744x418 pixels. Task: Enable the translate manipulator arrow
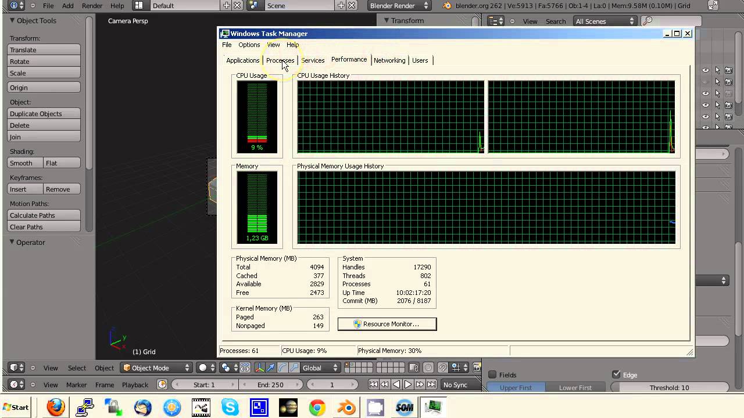(x=271, y=367)
